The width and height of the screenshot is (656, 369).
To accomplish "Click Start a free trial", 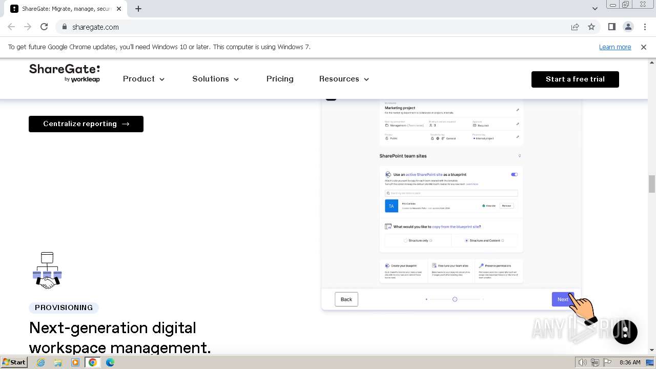I will pyautogui.click(x=575, y=79).
